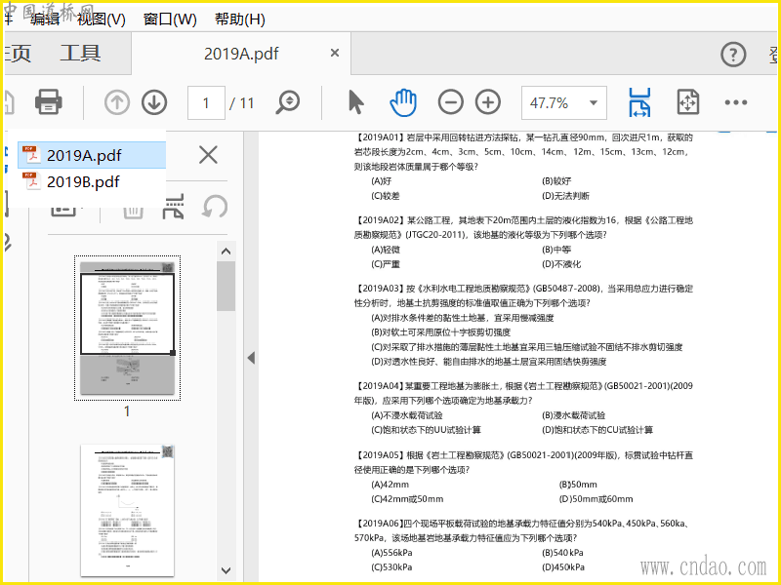Click question label 【2019A05】
Image resolution: width=781 pixels, height=585 pixels.
pyautogui.click(x=379, y=455)
